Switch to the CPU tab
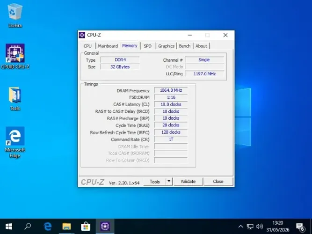This screenshot has height=234, width=312. tap(87, 46)
